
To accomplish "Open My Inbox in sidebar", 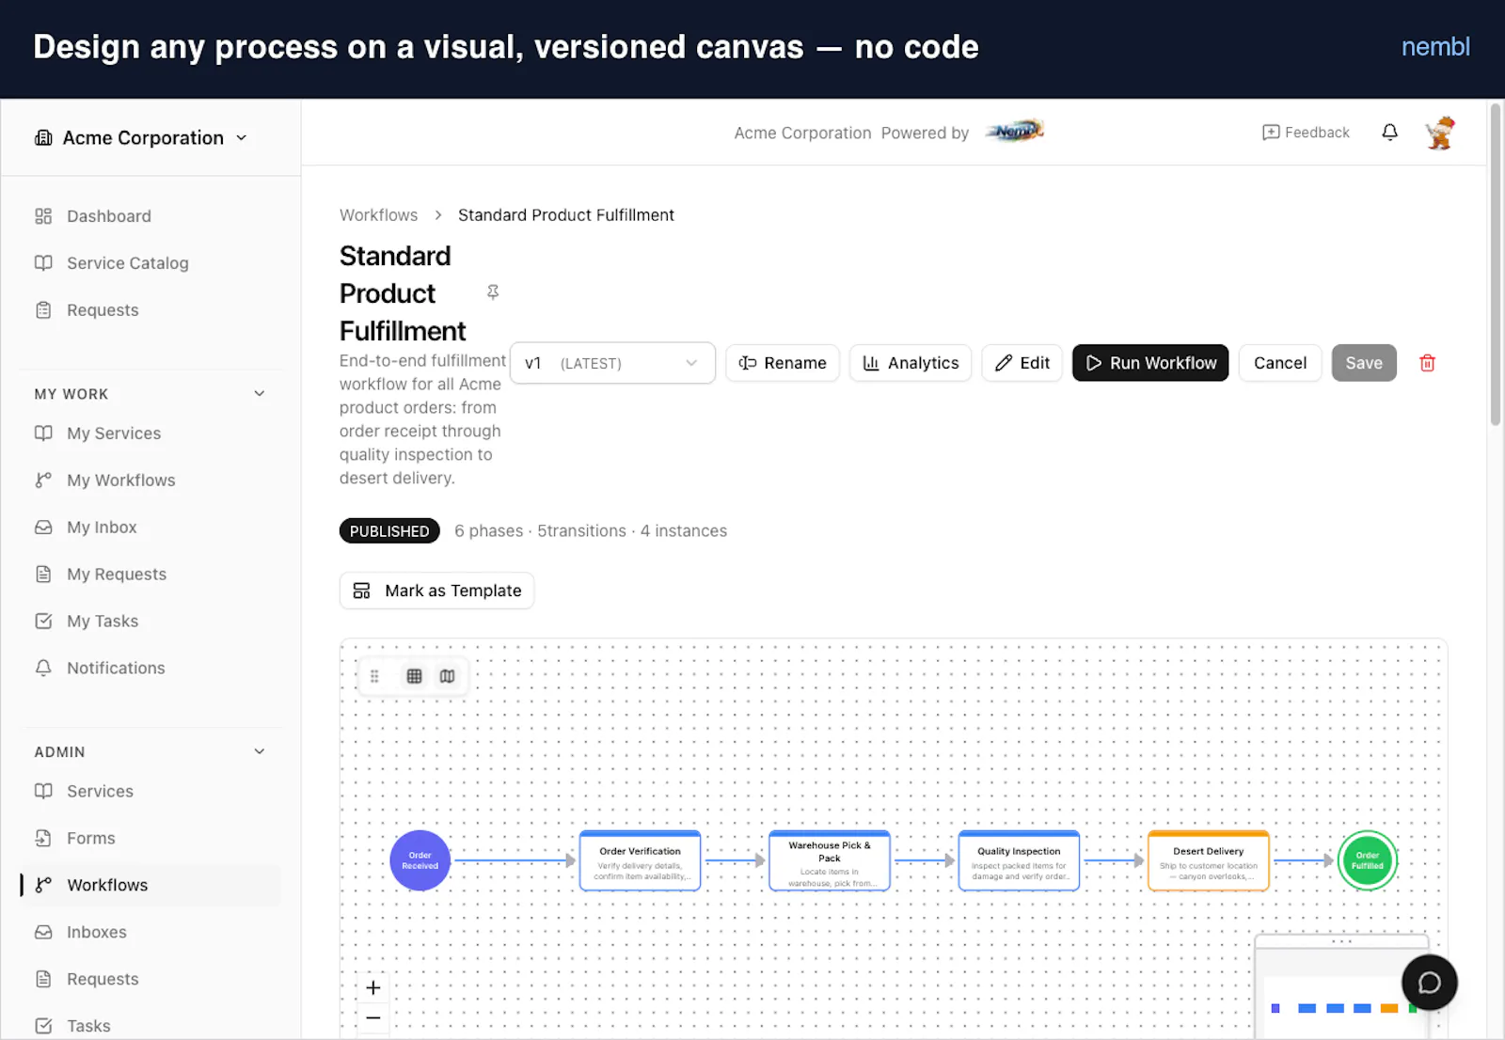I will [102, 528].
